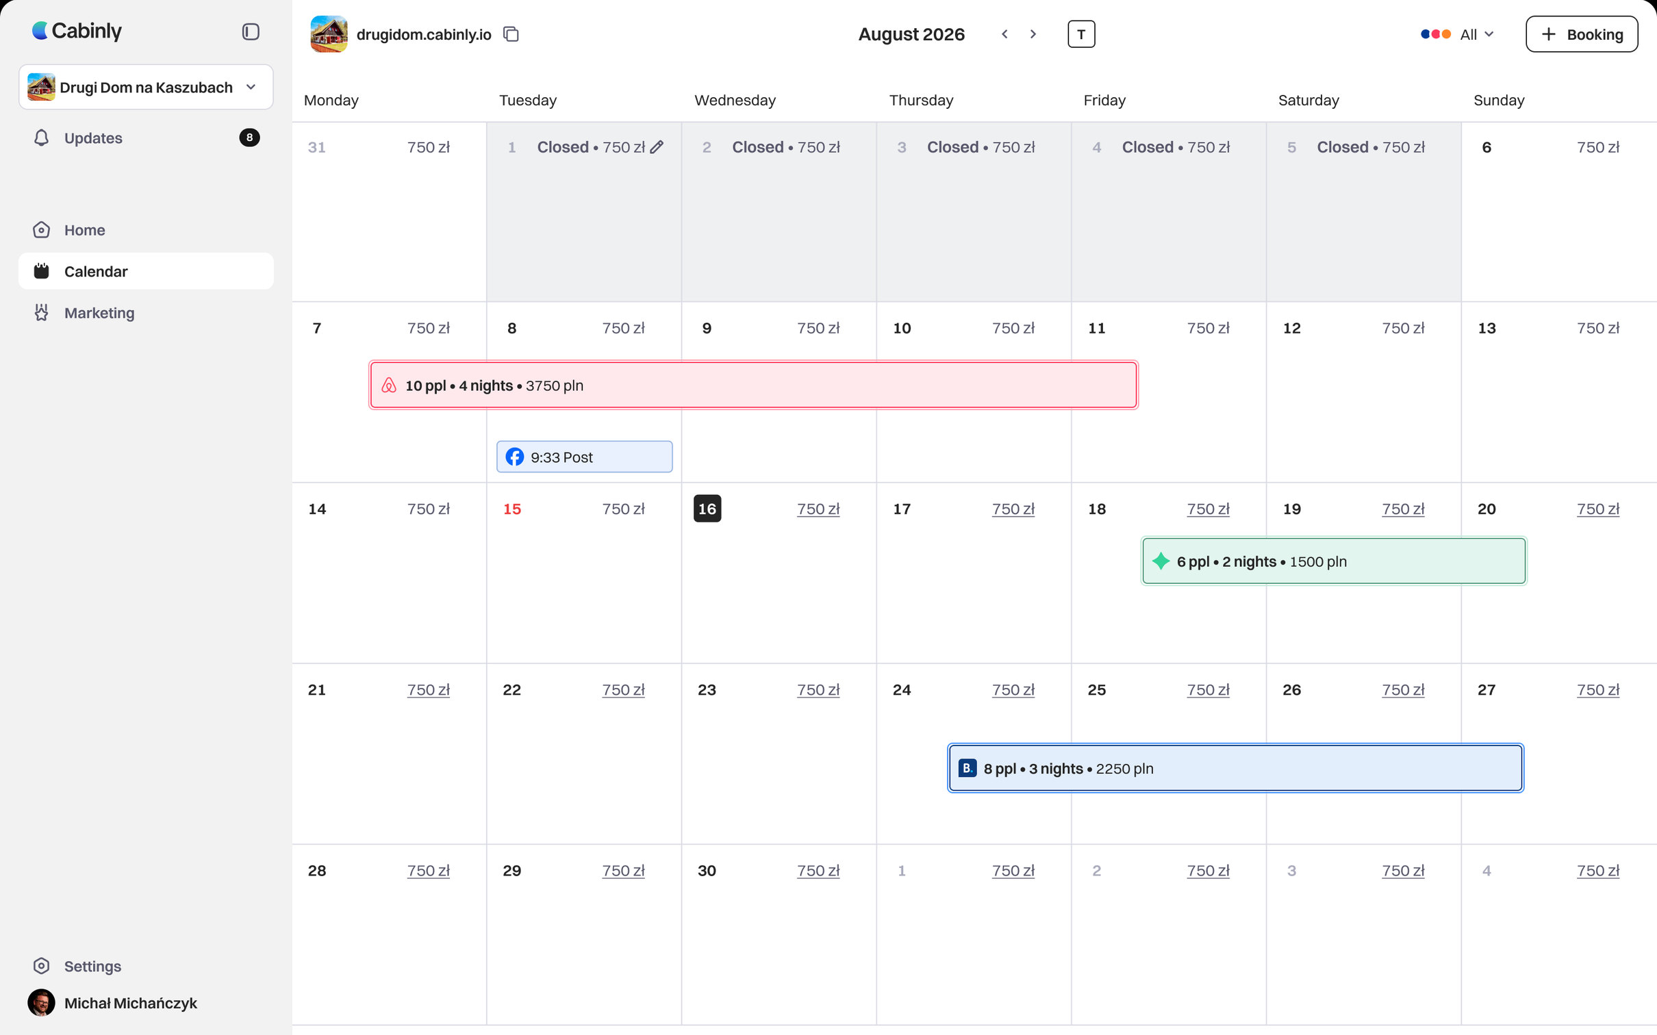This screenshot has height=1035, width=1657.
Task: Click the Marketing icon in sidebar
Action: click(42, 313)
